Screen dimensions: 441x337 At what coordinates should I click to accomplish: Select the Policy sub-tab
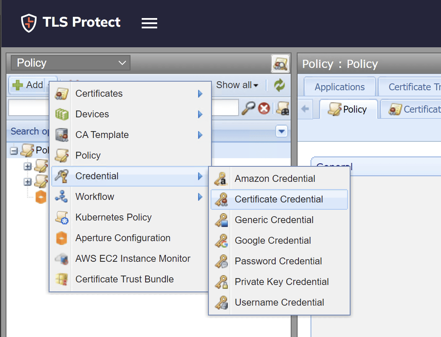click(348, 109)
